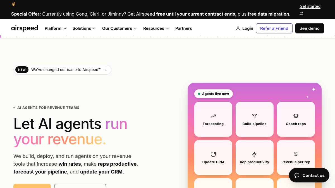Image resolution: width=335 pixels, height=188 pixels.
Task: Click the Coach reps graduation cap icon
Action: click(296, 116)
